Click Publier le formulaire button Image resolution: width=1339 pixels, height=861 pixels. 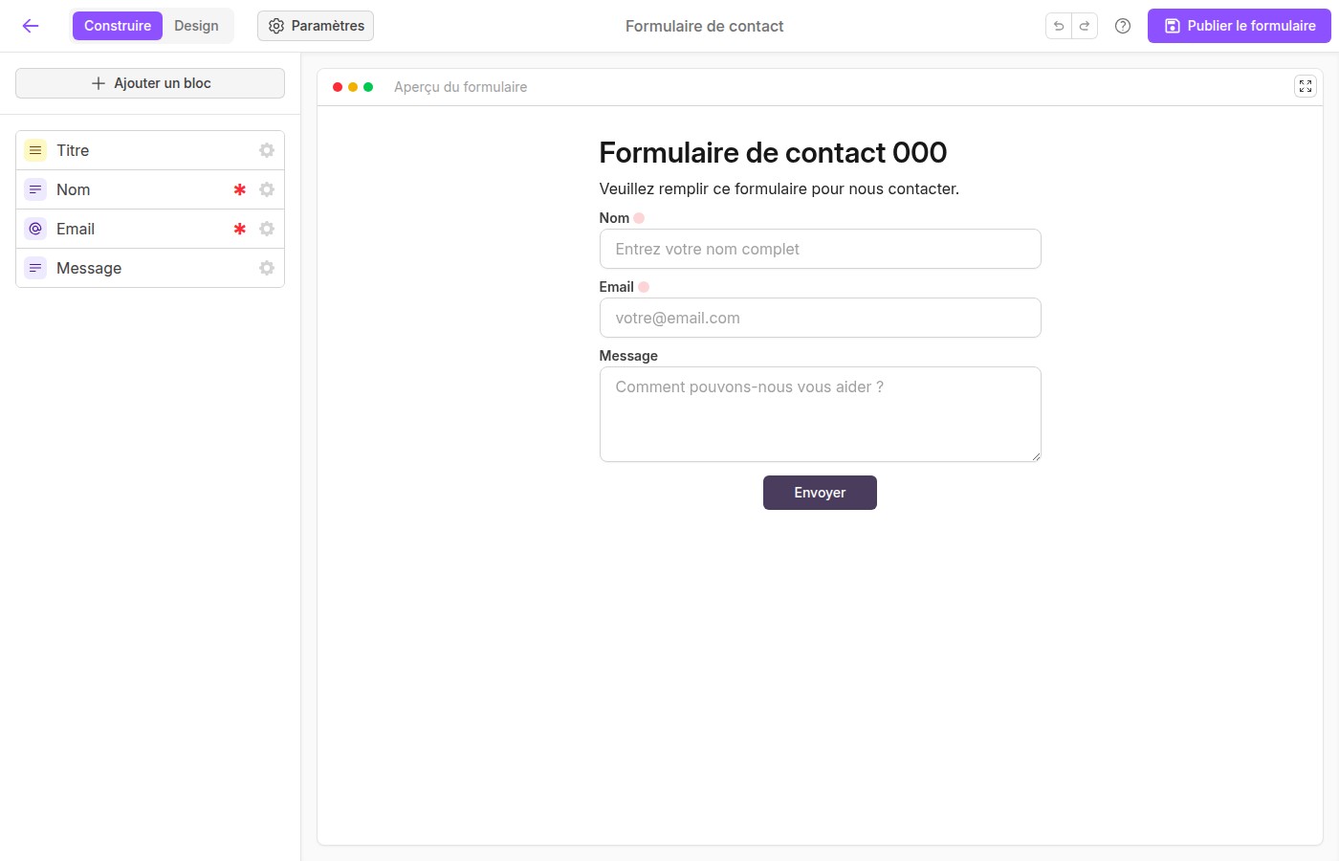1240,26
